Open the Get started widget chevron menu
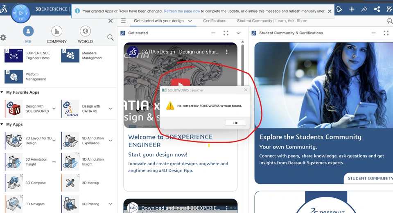The height and width of the screenshot is (213, 393). coord(238,33)
